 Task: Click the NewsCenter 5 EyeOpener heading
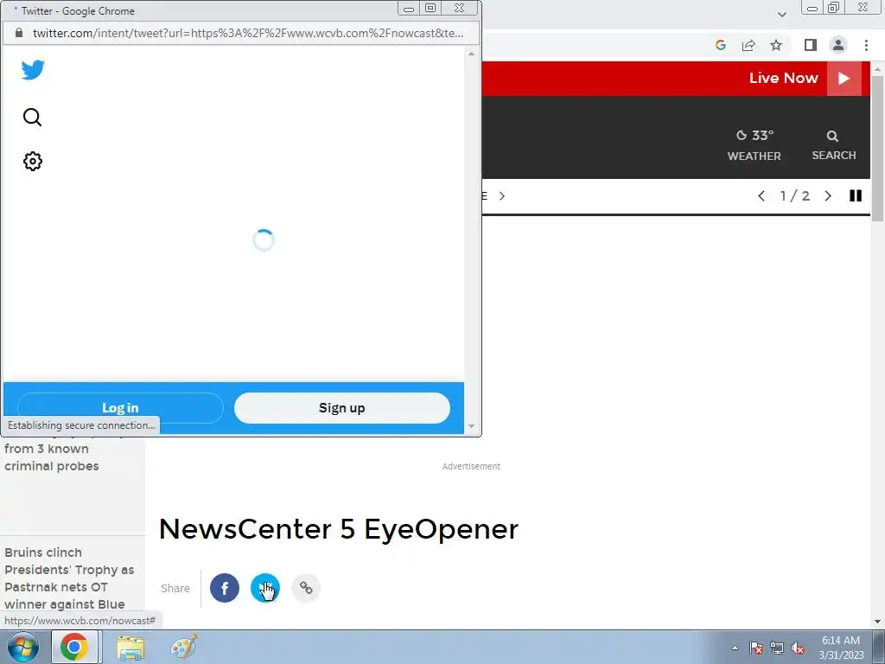tap(339, 529)
